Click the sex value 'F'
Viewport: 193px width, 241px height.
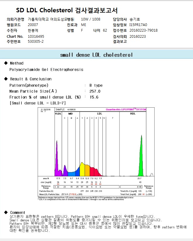click(82, 30)
